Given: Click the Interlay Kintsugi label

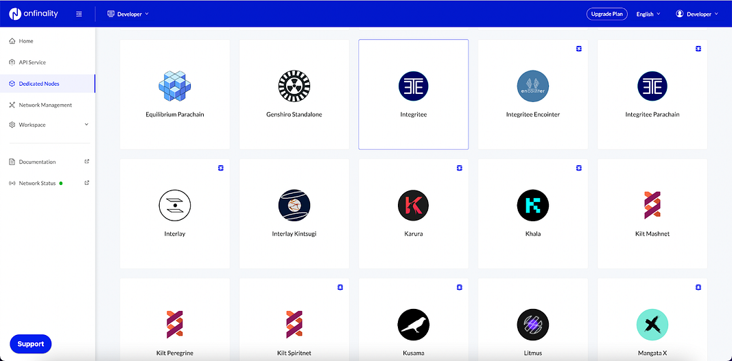Looking at the screenshot, I should (x=294, y=234).
